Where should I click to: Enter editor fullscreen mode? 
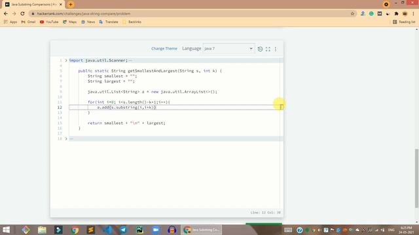tap(268, 49)
